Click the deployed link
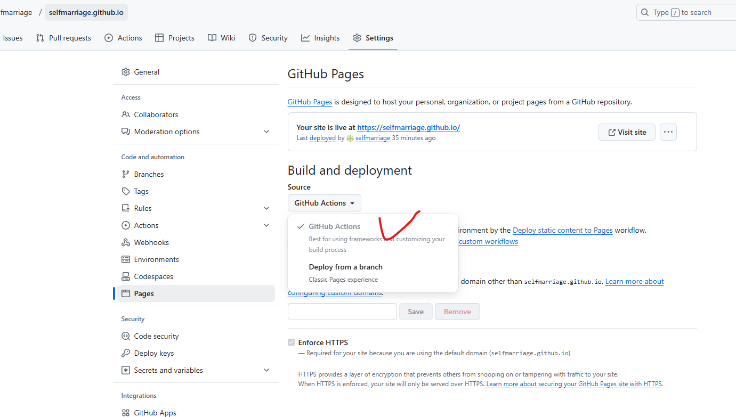The image size is (736, 417). pos(322,138)
